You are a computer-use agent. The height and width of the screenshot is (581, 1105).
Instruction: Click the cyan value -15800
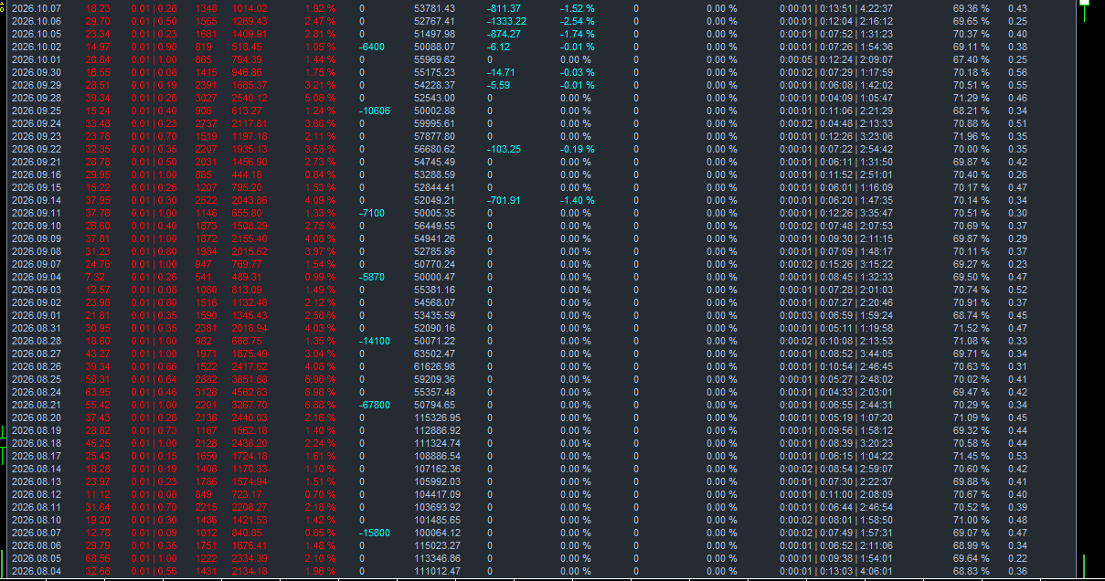click(375, 533)
